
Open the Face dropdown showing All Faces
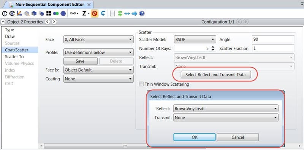pyautogui.click(x=98, y=40)
